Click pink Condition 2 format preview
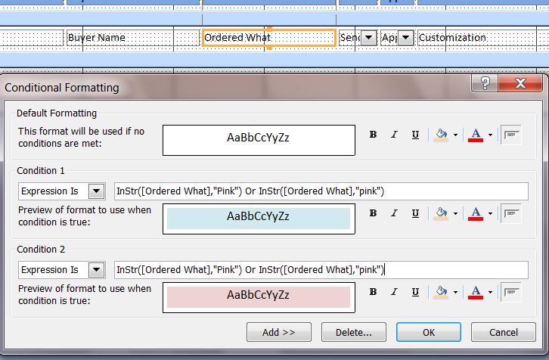This screenshot has width=549, height=360. (x=259, y=297)
